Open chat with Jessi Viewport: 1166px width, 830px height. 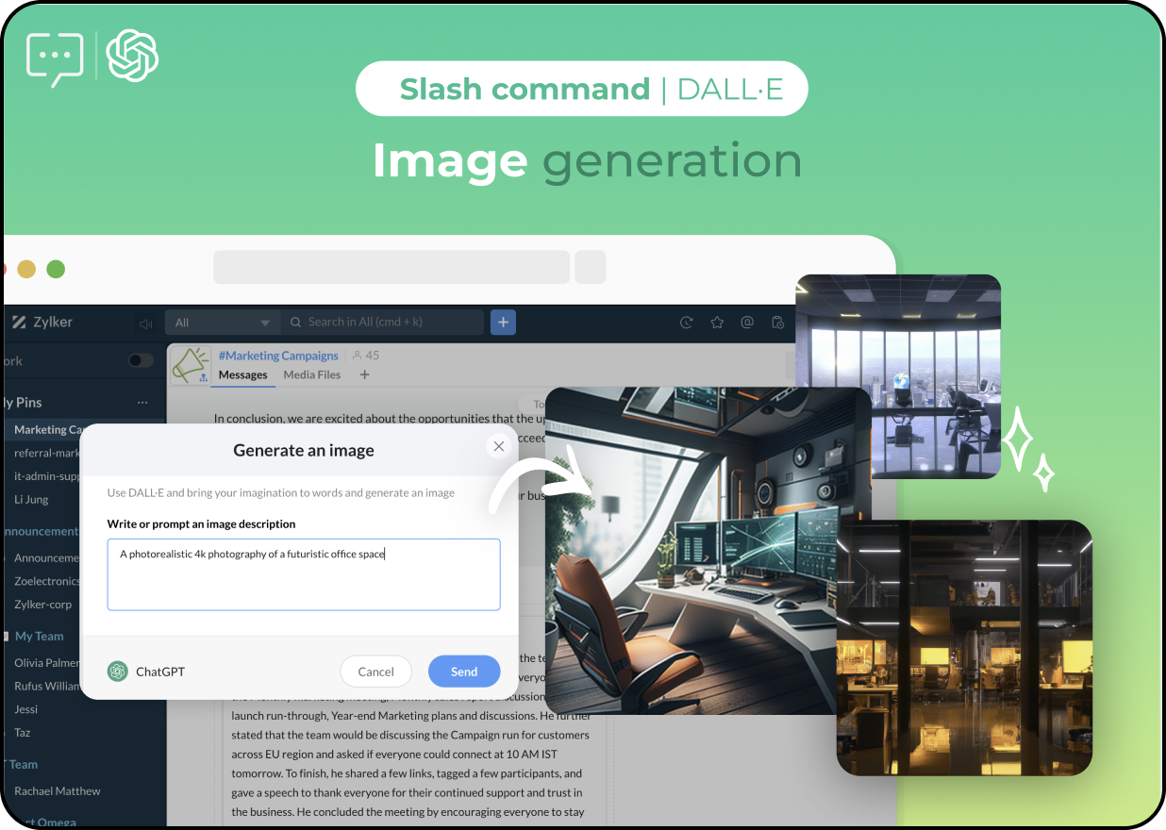[x=25, y=709]
